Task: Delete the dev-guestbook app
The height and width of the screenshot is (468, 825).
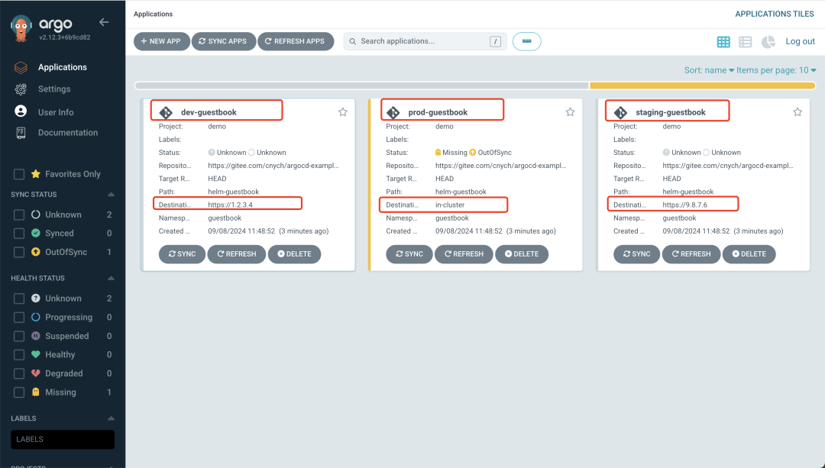Action: point(295,254)
